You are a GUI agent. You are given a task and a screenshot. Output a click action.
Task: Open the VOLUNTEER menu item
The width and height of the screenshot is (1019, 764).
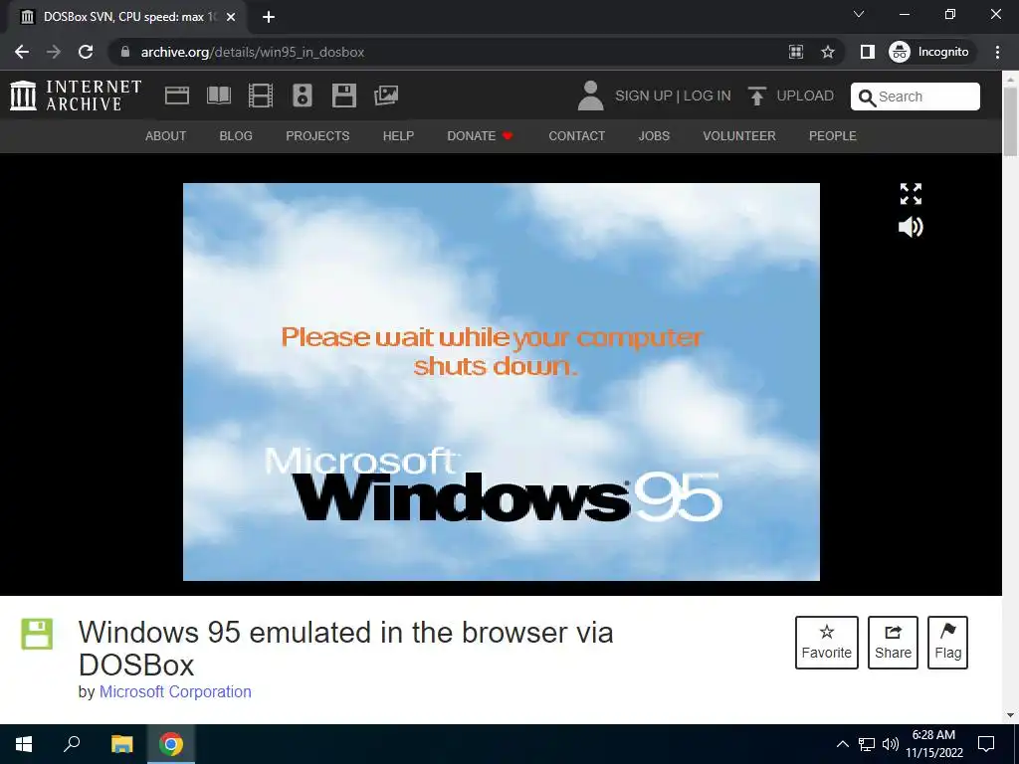tap(739, 135)
